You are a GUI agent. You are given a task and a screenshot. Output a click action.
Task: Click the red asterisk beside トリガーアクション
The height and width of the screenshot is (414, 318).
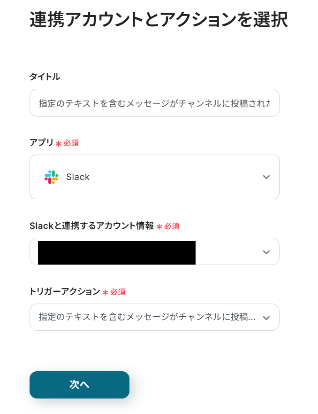pyautogui.click(x=105, y=293)
